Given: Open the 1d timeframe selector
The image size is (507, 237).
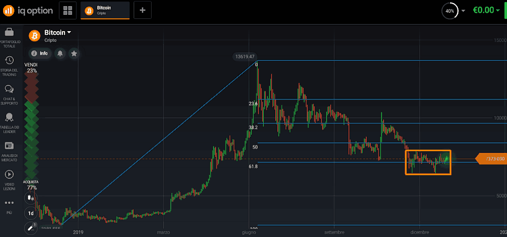Looking at the screenshot, I should tap(30, 213).
